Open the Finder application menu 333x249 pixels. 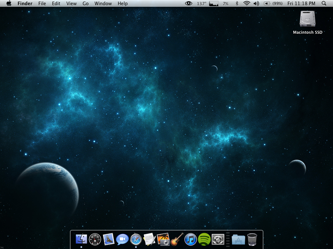point(25,3)
